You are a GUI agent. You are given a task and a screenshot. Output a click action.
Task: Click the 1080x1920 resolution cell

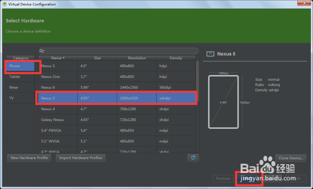[x=137, y=98]
